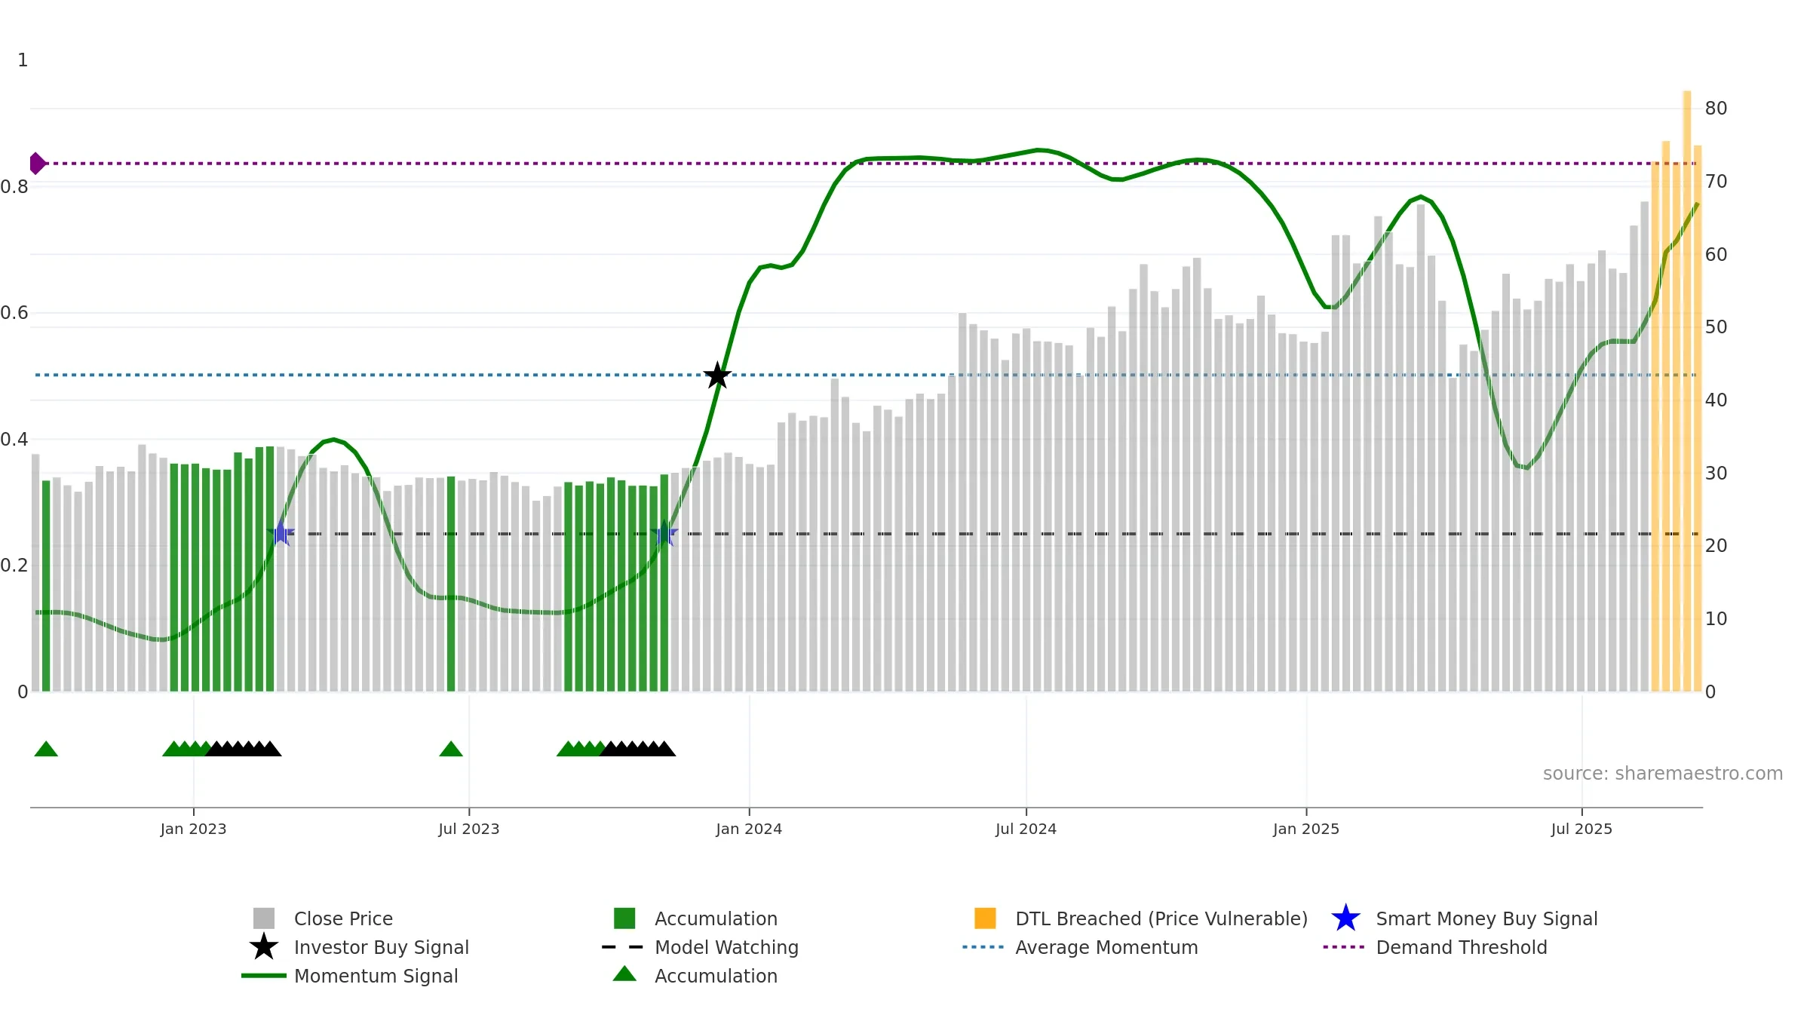Click the Jan 2025 axis label
The height and width of the screenshot is (1018, 1810).
tap(1306, 829)
